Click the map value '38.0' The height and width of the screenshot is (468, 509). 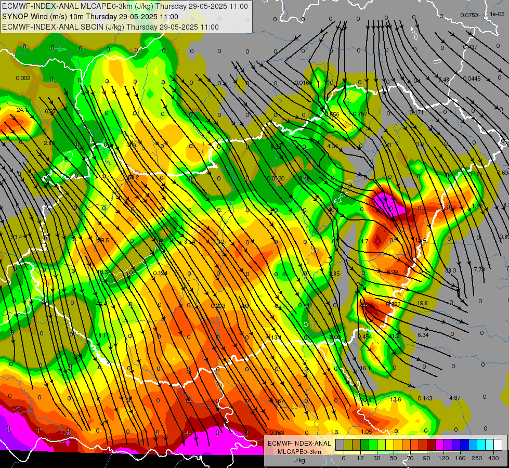point(451,270)
